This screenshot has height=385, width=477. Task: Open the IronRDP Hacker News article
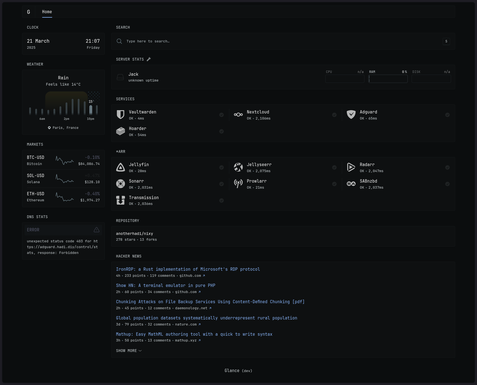(188, 269)
